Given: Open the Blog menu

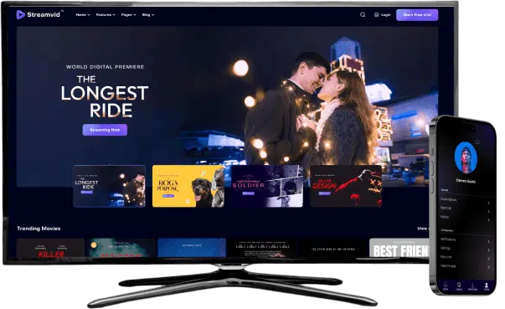Looking at the screenshot, I should click(x=148, y=15).
